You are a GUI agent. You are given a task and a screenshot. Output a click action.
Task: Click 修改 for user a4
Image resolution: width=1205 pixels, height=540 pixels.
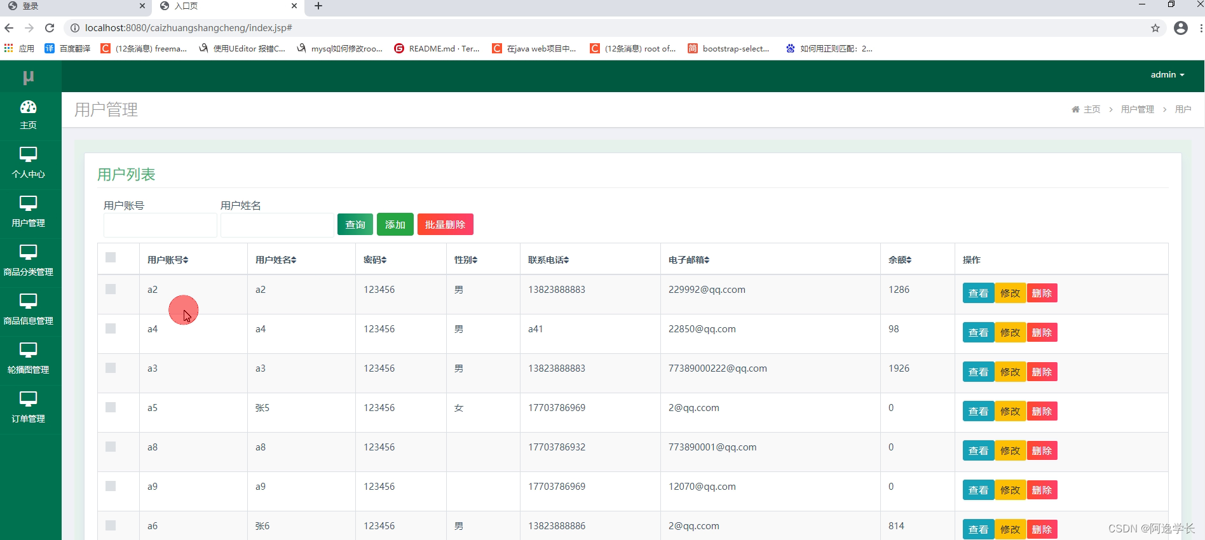pyautogui.click(x=1011, y=332)
